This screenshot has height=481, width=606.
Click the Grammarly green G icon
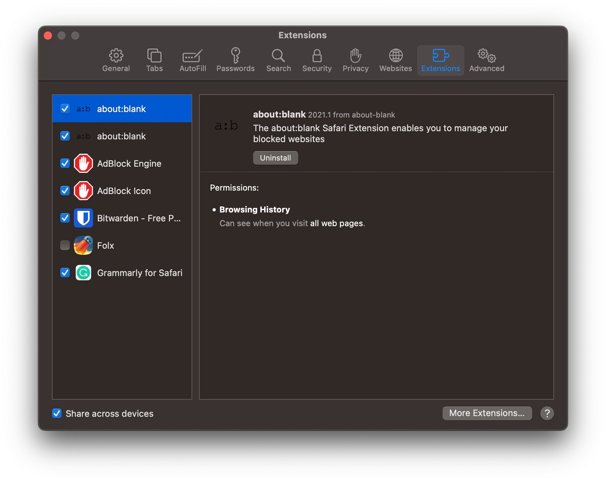[83, 273]
